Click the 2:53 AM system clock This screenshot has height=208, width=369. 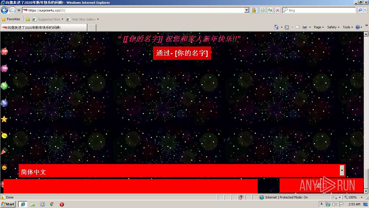point(354,204)
